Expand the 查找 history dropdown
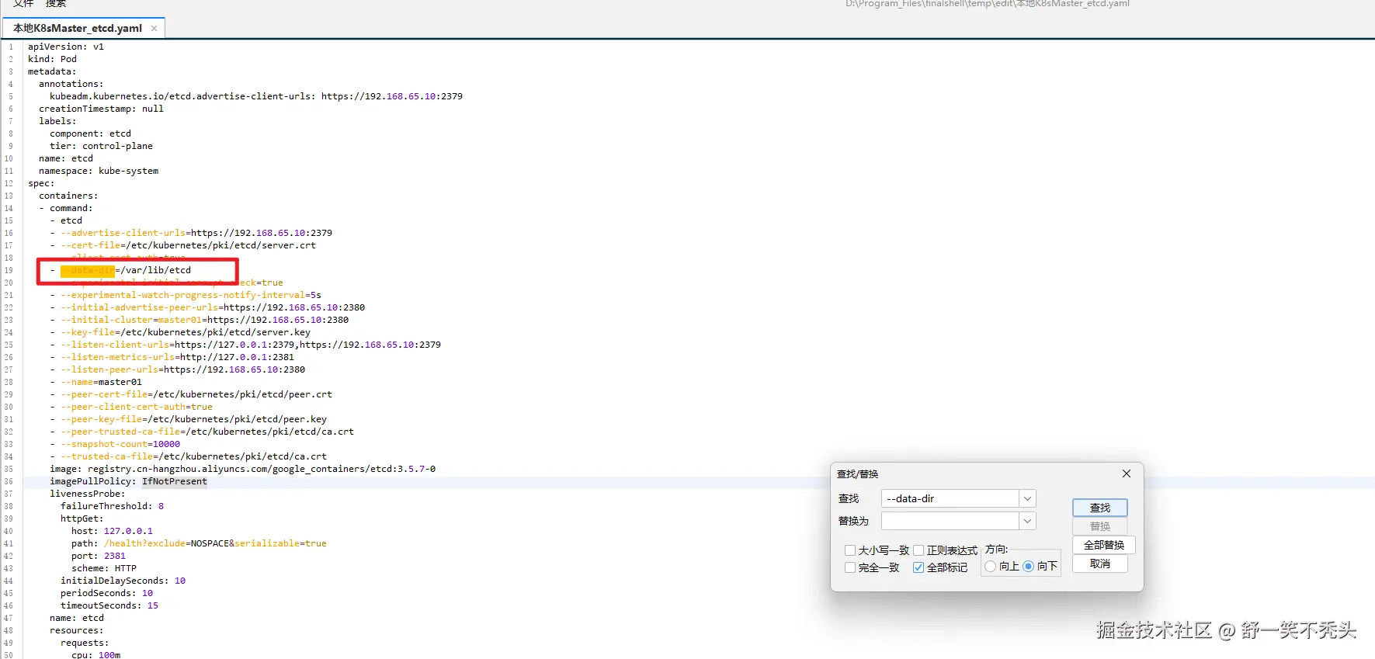This screenshot has height=659, width=1375. point(1027,498)
